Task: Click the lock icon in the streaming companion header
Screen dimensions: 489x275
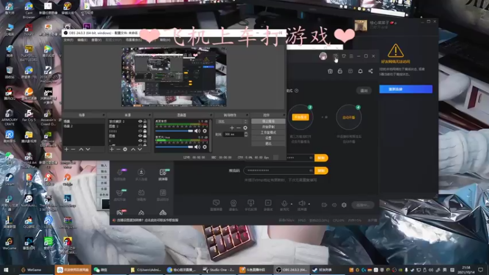Action: [340, 71]
